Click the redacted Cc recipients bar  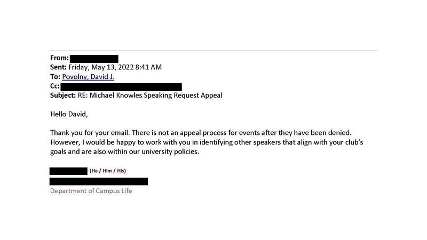[121, 86]
